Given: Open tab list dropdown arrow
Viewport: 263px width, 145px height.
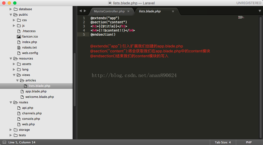Looking at the screenshot, I should (x=260, y=11).
